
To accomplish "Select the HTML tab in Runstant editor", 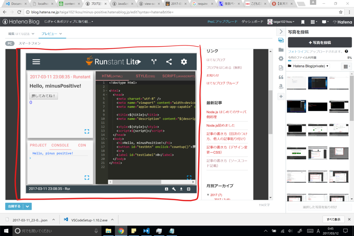I will pyautogui.click(x=112, y=76).
